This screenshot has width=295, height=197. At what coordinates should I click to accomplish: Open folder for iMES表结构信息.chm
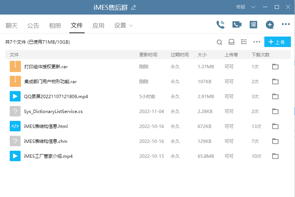coord(275,141)
